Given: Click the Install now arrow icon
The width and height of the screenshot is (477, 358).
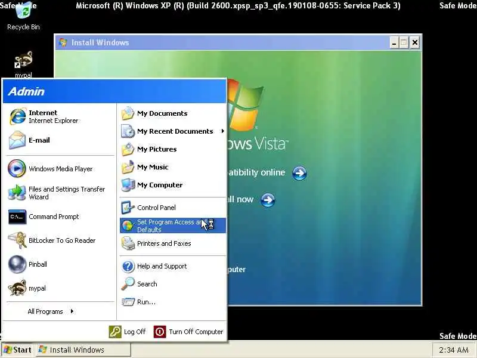Looking at the screenshot, I should coord(268,200).
